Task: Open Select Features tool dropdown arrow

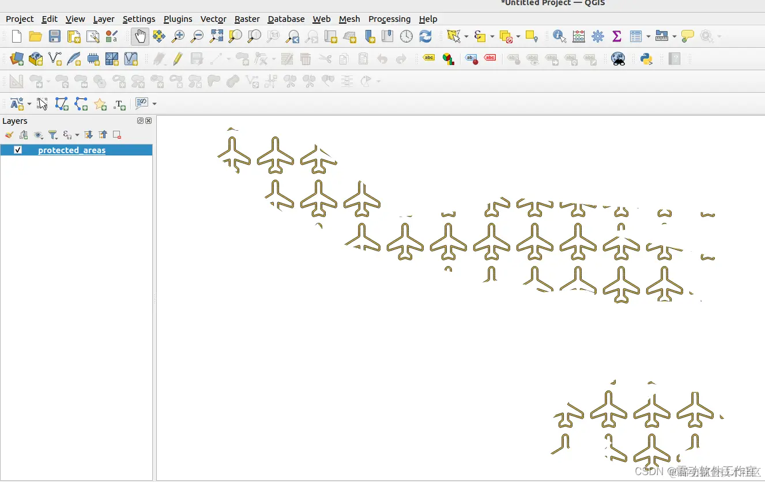Action: [x=466, y=37]
